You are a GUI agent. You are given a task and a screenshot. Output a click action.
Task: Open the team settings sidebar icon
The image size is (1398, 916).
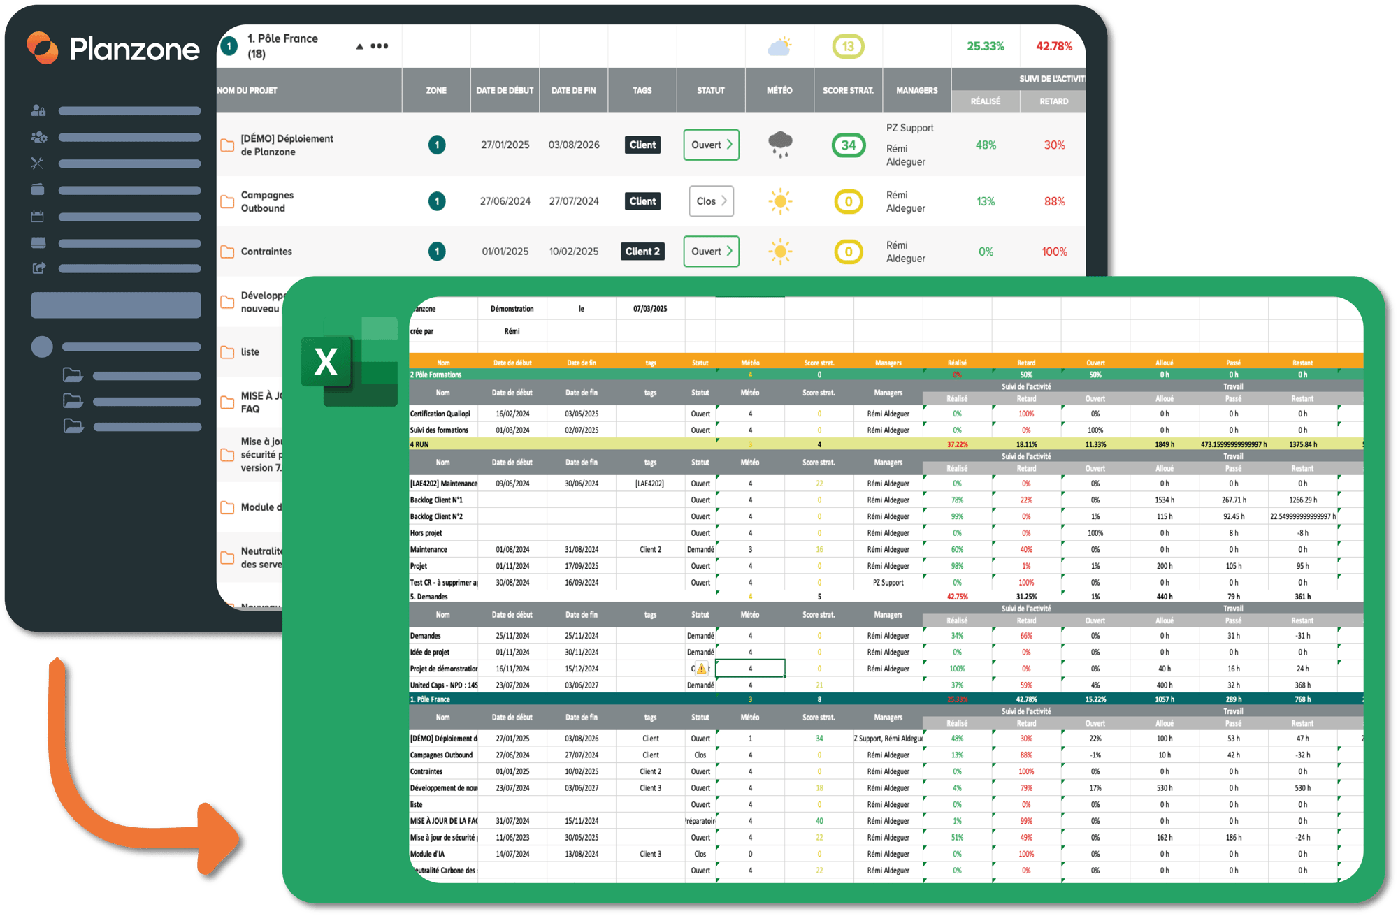click(x=38, y=137)
